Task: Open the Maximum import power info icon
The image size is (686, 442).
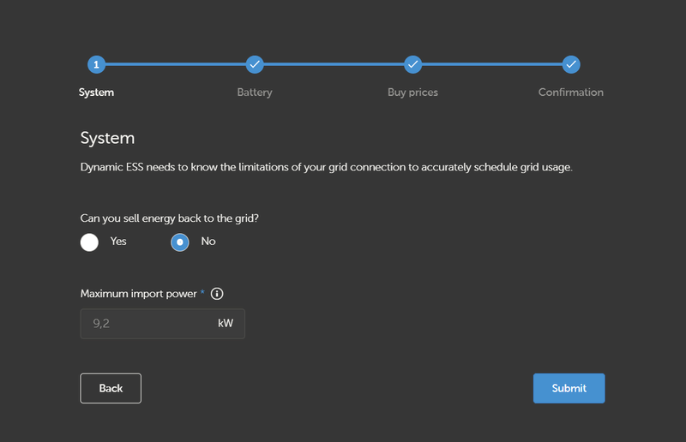Action: (x=217, y=294)
